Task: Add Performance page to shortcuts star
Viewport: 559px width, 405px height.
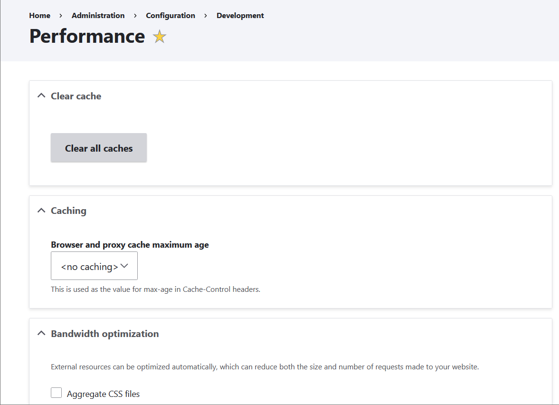Action: point(160,37)
